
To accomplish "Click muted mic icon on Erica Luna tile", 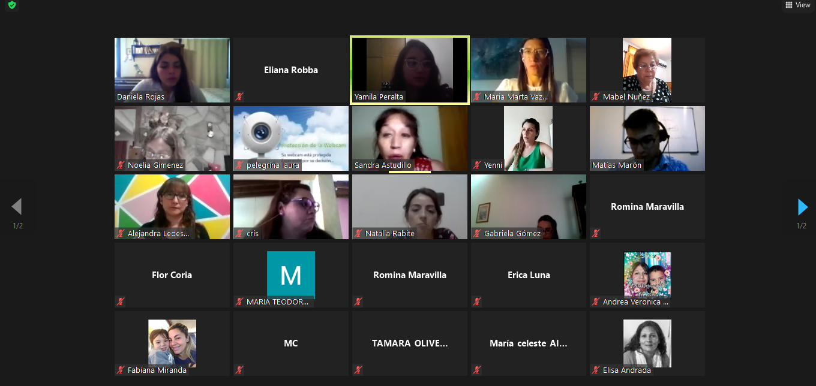I will [x=477, y=301].
